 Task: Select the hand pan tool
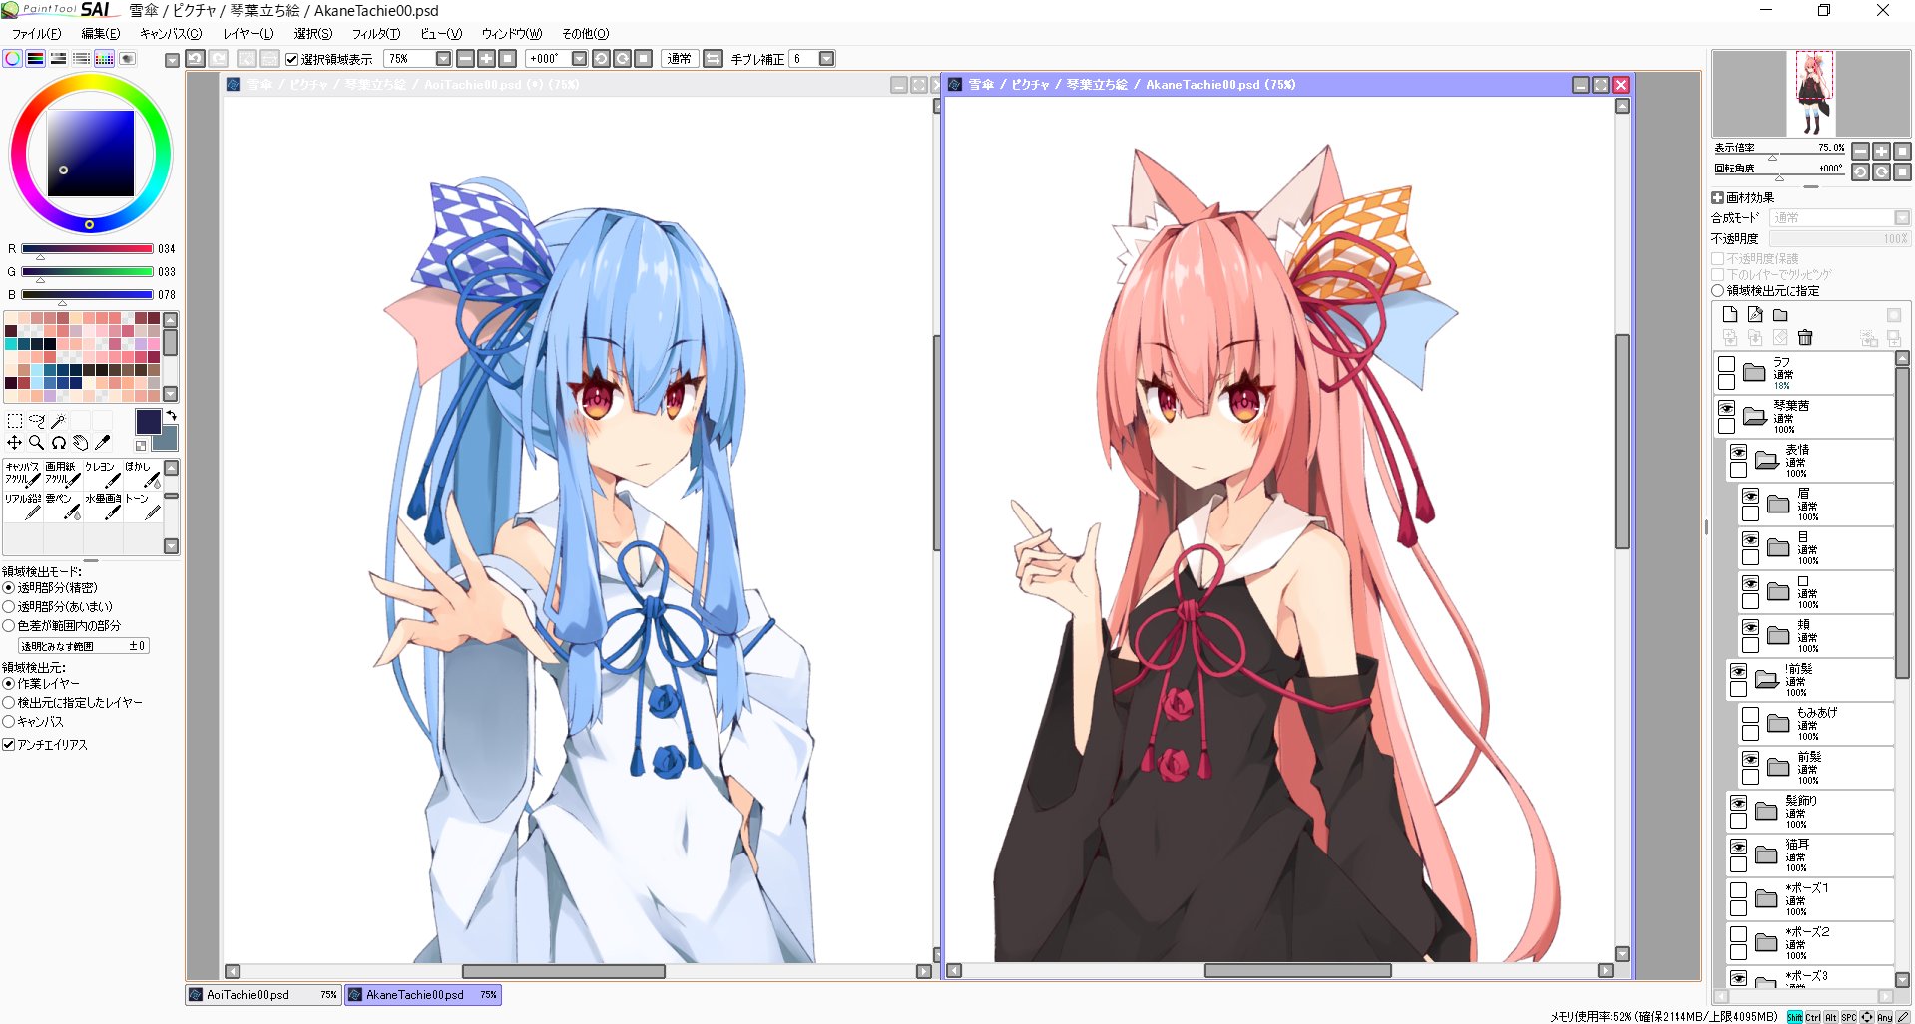click(x=80, y=442)
